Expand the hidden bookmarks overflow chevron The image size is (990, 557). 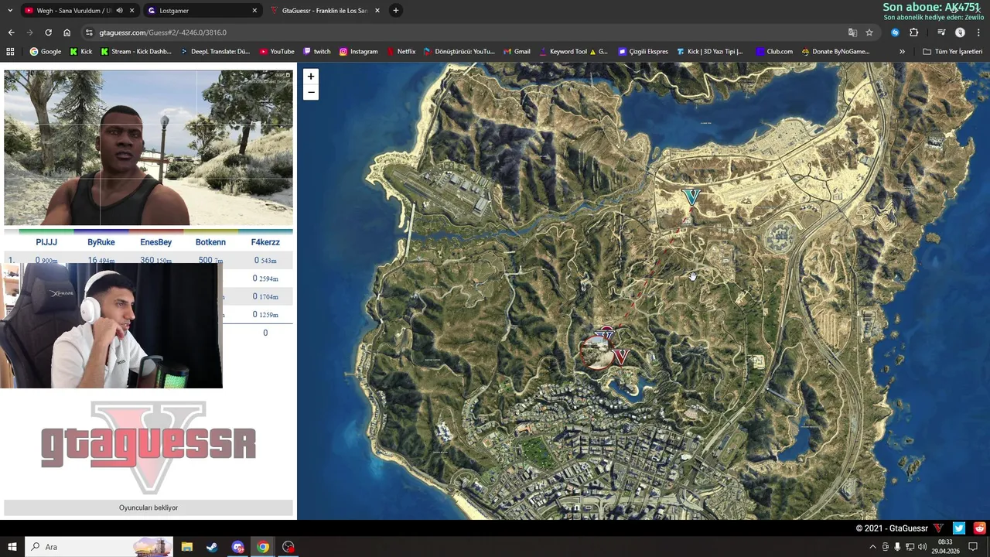tap(902, 52)
